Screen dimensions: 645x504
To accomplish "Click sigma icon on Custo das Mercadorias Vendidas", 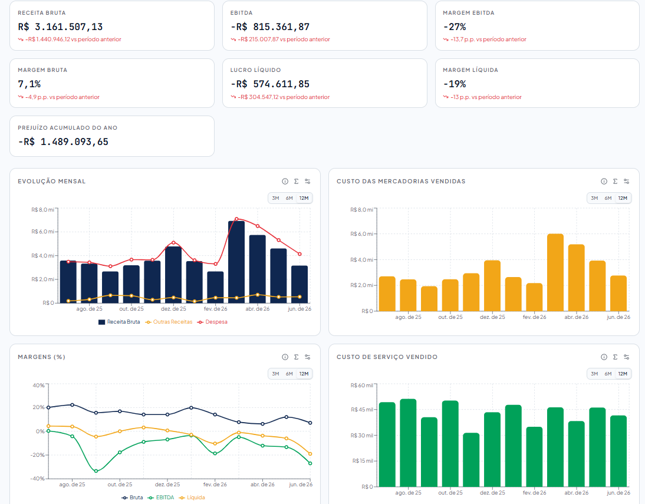I will click(615, 182).
